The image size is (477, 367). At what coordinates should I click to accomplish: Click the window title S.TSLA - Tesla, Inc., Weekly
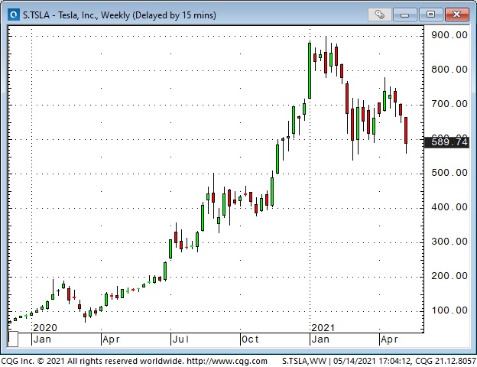119,15
